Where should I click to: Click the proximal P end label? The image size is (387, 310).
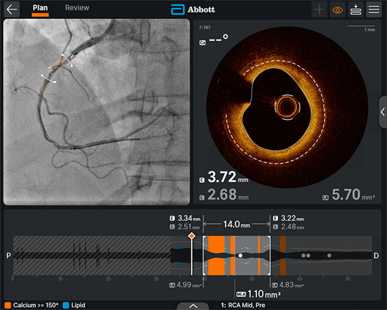[9, 255]
